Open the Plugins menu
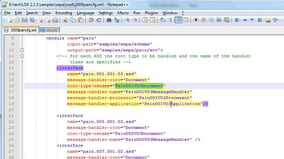284x159 pixels. [x=151, y=13]
